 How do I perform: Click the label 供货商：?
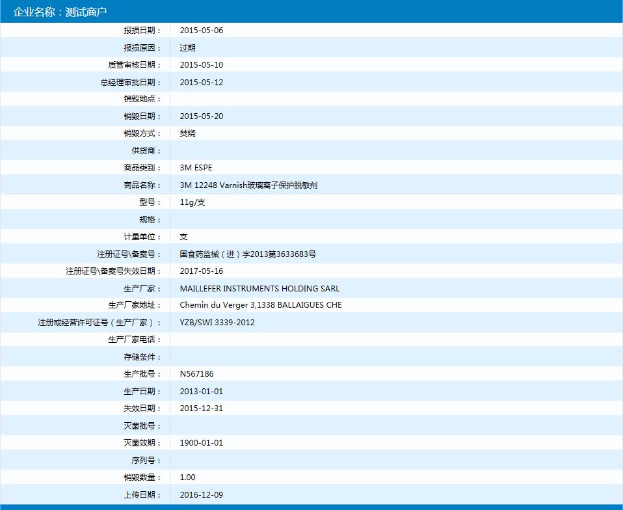[146, 151]
